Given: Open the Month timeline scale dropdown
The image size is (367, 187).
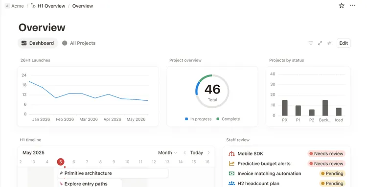Looking at the screenshot, I should [167, 153].
